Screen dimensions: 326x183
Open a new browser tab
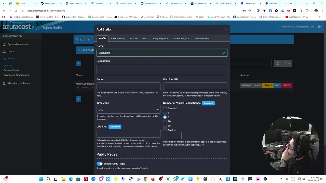point(291,4)
